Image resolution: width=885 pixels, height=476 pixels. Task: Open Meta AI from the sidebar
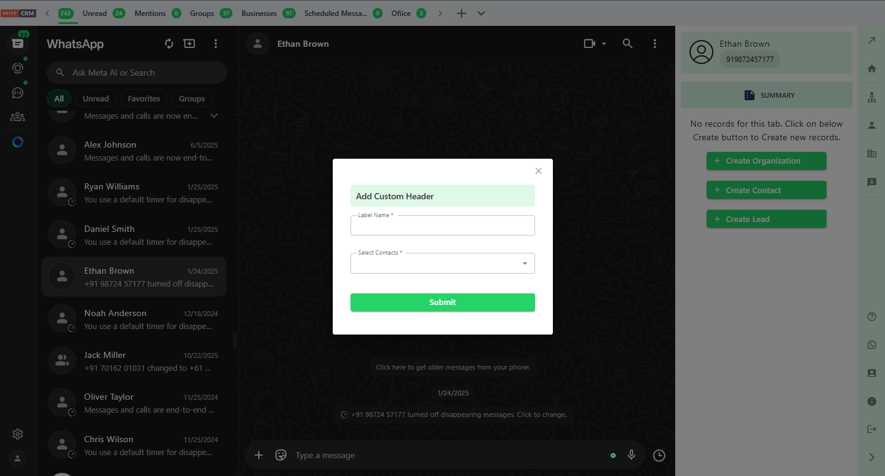[x=17, y=142]
